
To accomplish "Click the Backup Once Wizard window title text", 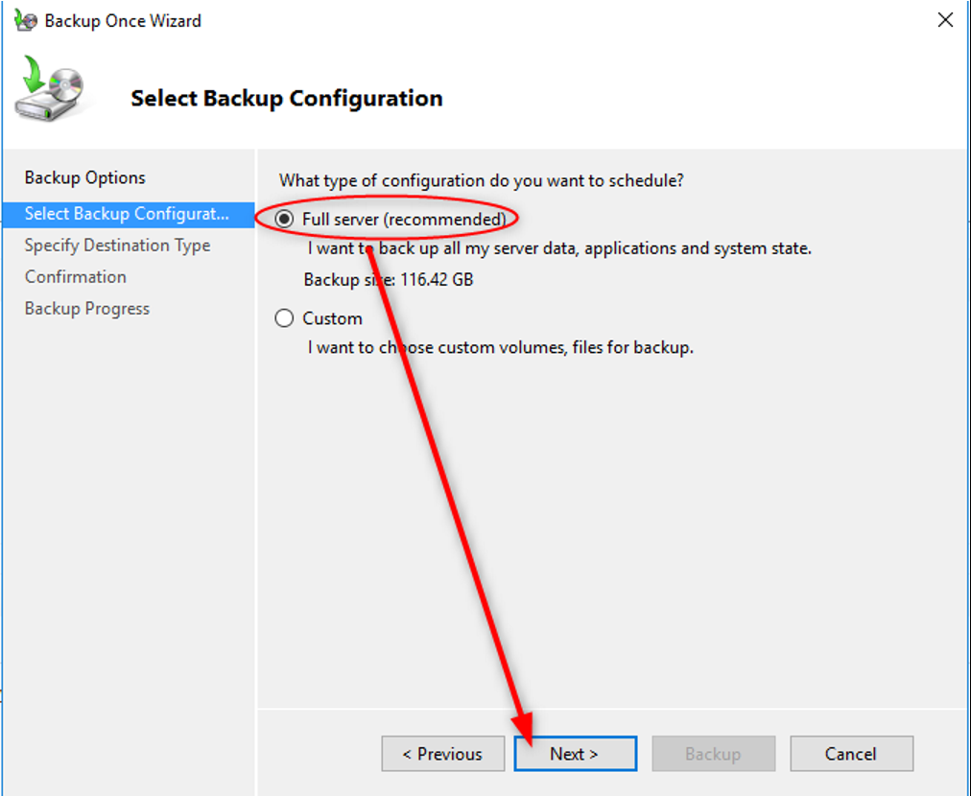I will (x=123, y=20).
